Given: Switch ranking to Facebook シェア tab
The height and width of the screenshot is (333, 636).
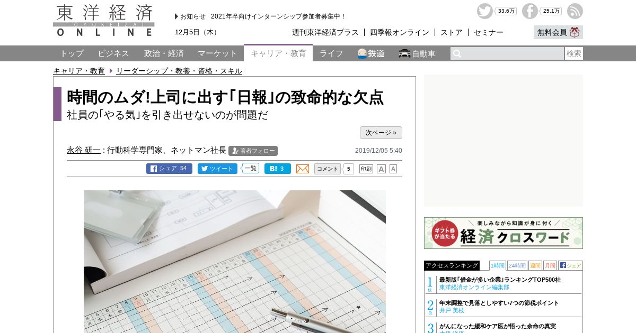Looking at the screenshot, I should pos(570,265).
